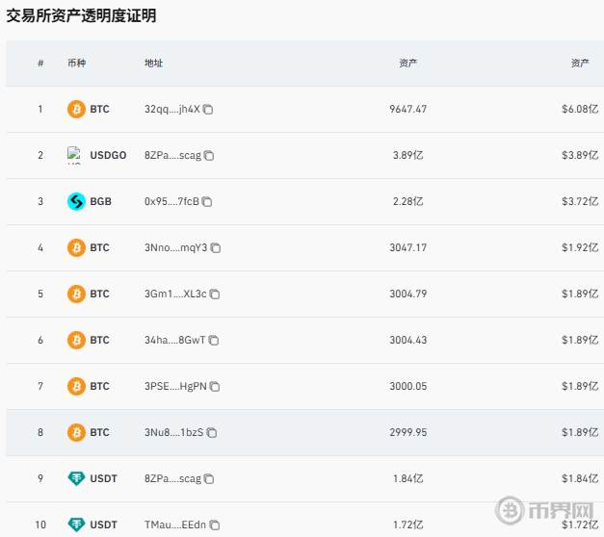
Task: Click the 3Nu8....1bzS address text
Action: (x=174, y=433)
